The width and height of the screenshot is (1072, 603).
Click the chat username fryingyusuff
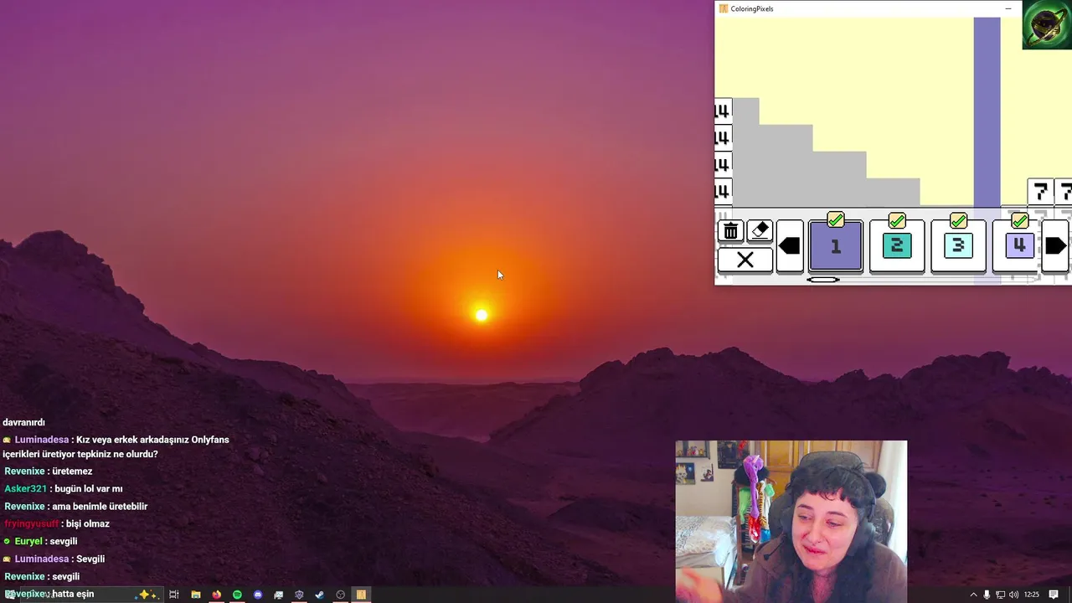click(32, 524)
